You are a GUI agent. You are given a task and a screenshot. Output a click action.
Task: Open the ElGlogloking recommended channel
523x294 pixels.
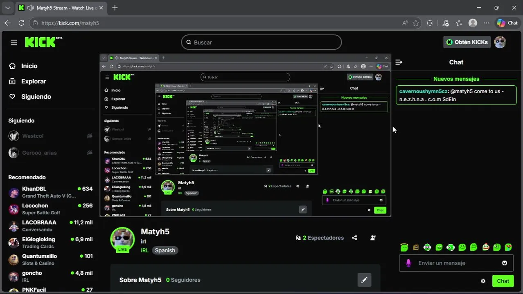click(51, 243)
